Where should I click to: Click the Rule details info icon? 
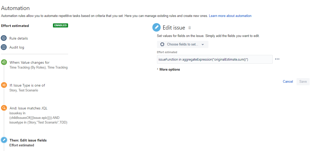(x=4, y=38)
